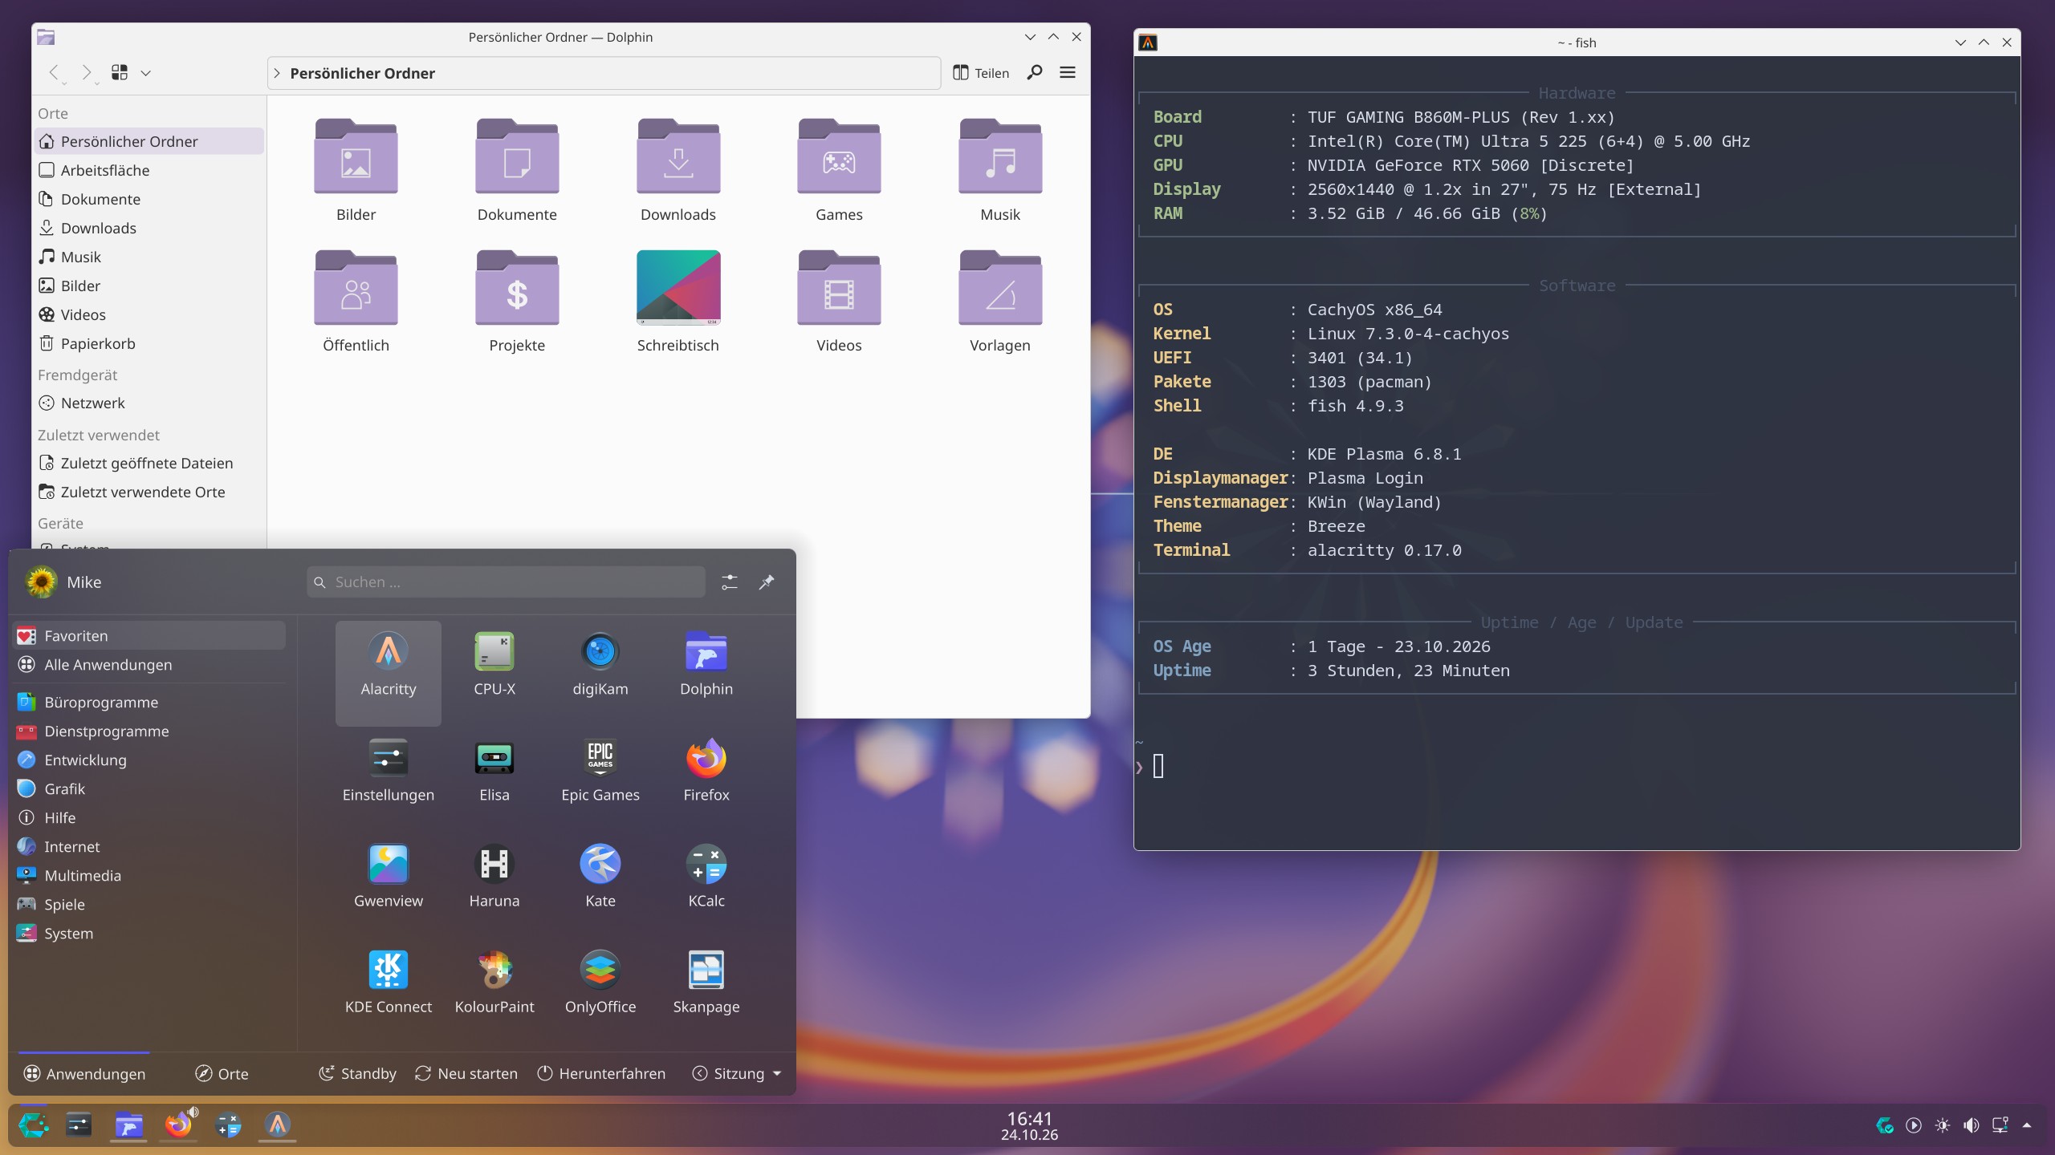Expand the view mode dropdown arrow in Dolphin
The width and height of the screenshot is (2055, 1155).
[x=145, y=73]
